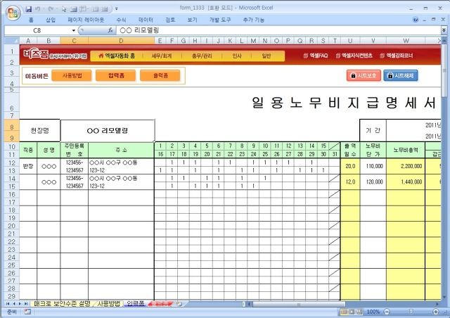Open the 일반 banner menu
The image size is (450, 318).
pyautogui.click(x=266, y=56)
